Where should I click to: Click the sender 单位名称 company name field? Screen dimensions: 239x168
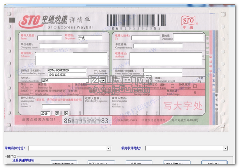(64, 46)
